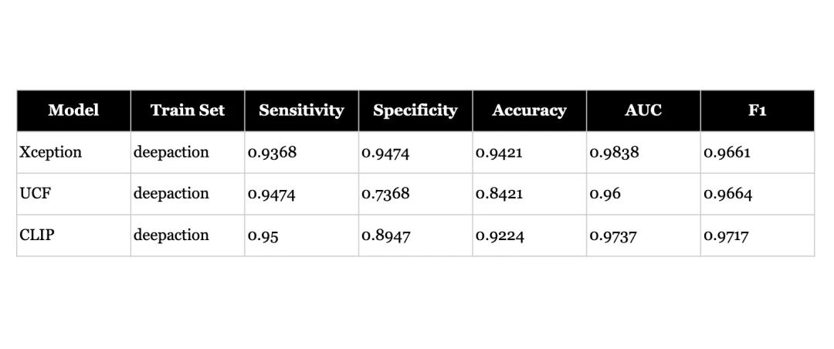This screenshot has height=349, width=834.
Task: Click the AUC column header
Action: click(643, 110)
